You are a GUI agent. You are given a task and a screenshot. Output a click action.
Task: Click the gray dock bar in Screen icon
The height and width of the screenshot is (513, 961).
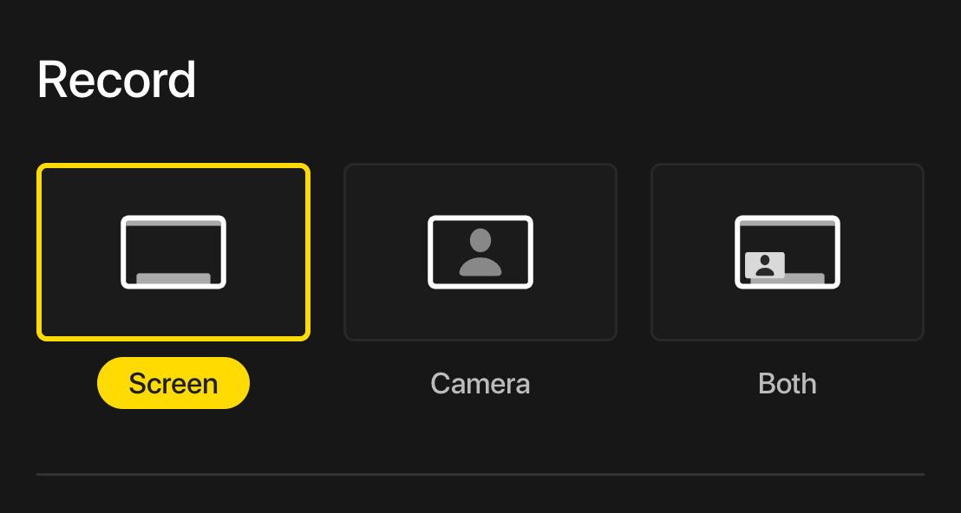click(x=173, y=278)
